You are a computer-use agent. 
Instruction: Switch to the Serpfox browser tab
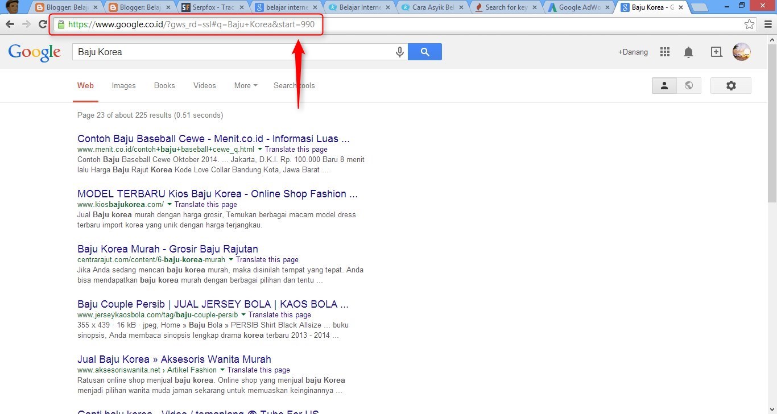[213, 7]
